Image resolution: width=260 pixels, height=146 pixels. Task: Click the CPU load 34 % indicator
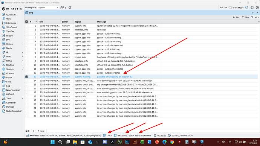point(107,135)
